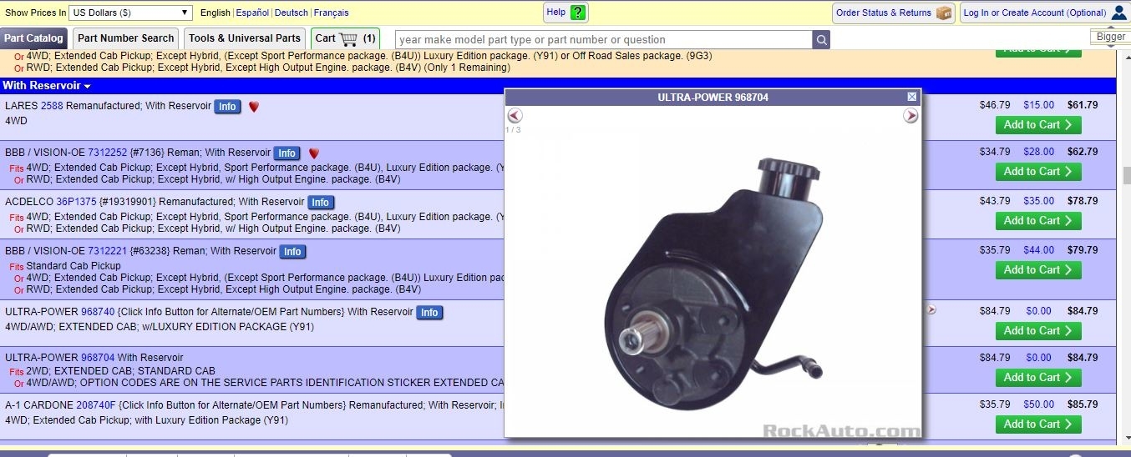This screenshot has width=1131, height=457.
Task: Open part number 968704 link
Action: (x=98, y=358)
